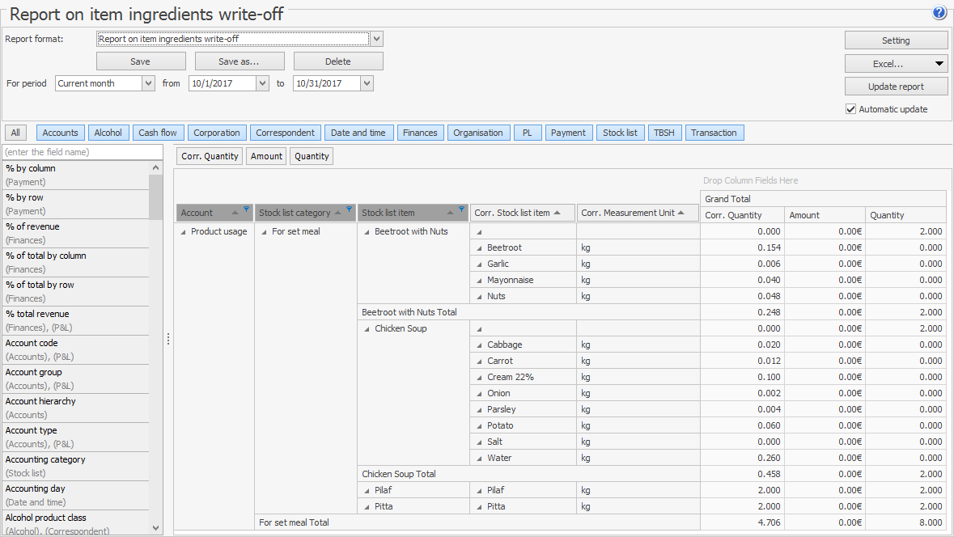
Task: Click filter icon on Stock list category header
Action: 349,209
